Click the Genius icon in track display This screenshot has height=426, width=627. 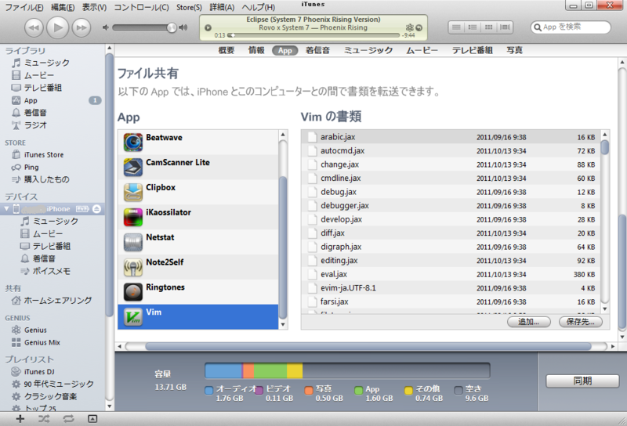click(x=409, y=27)
